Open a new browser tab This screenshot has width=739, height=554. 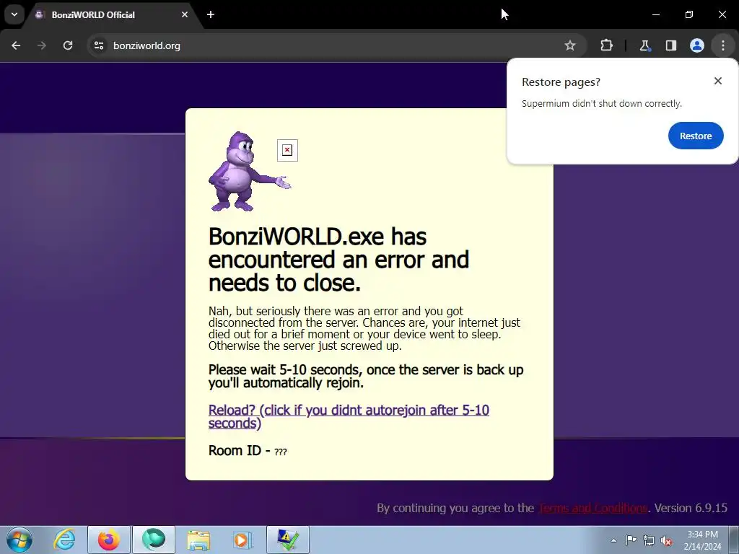coord(211,14)
